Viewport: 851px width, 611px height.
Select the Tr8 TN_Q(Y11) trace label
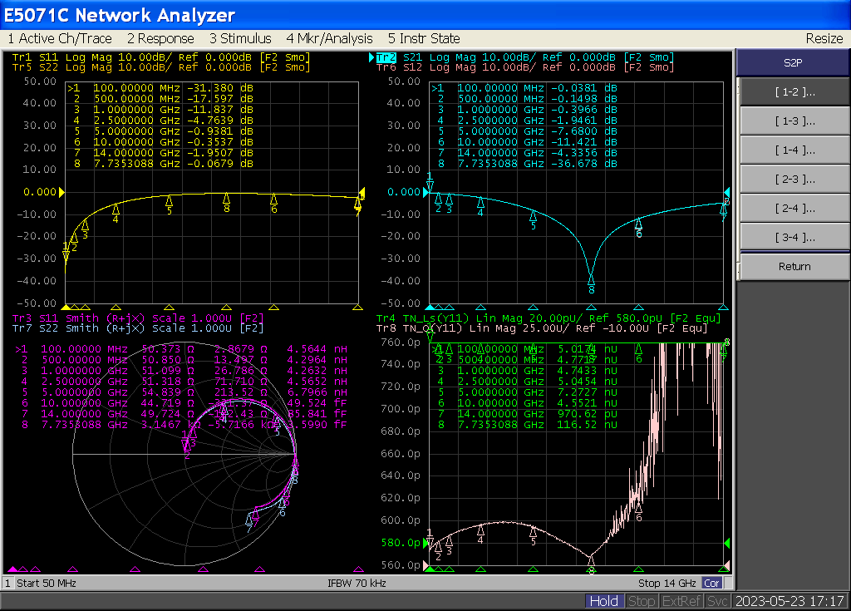[x=542, y=328]
